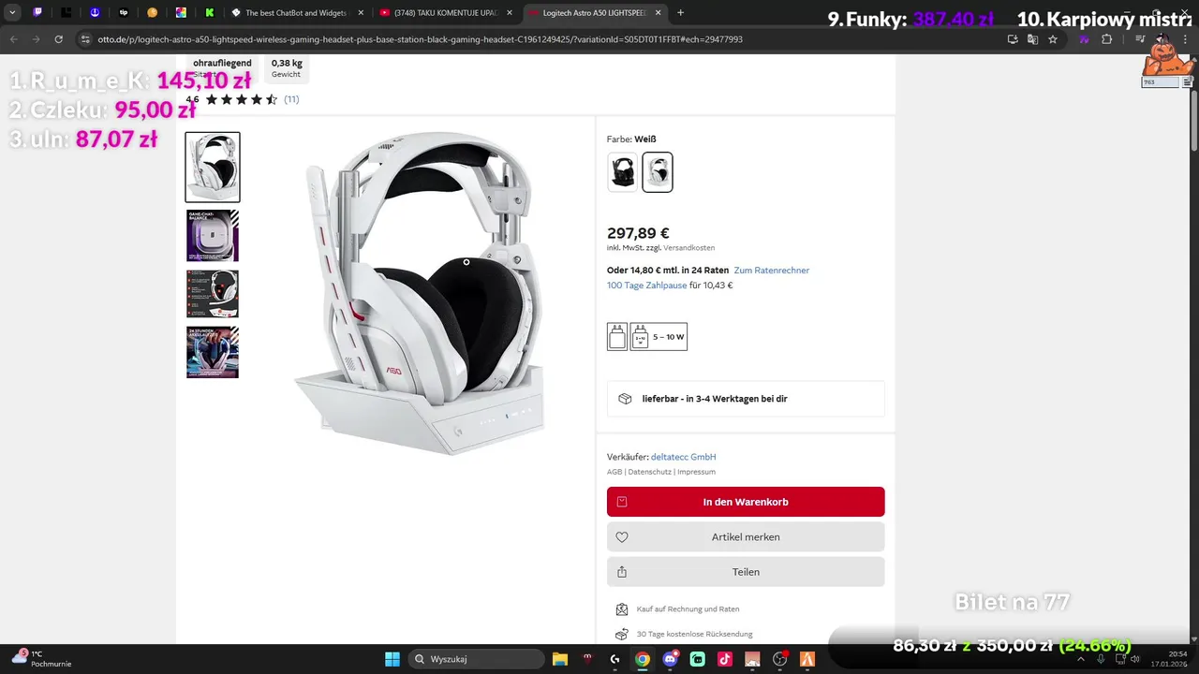The height and width of the screenshot is (674, 1199).
Task: Click the Artikel merken wishlist button
Action: point(746,537)
